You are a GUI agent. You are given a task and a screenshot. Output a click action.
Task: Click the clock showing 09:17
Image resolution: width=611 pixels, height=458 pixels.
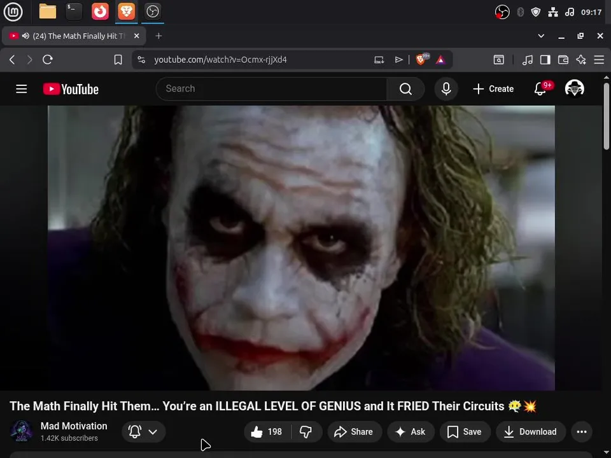click(x=591, y=12)
